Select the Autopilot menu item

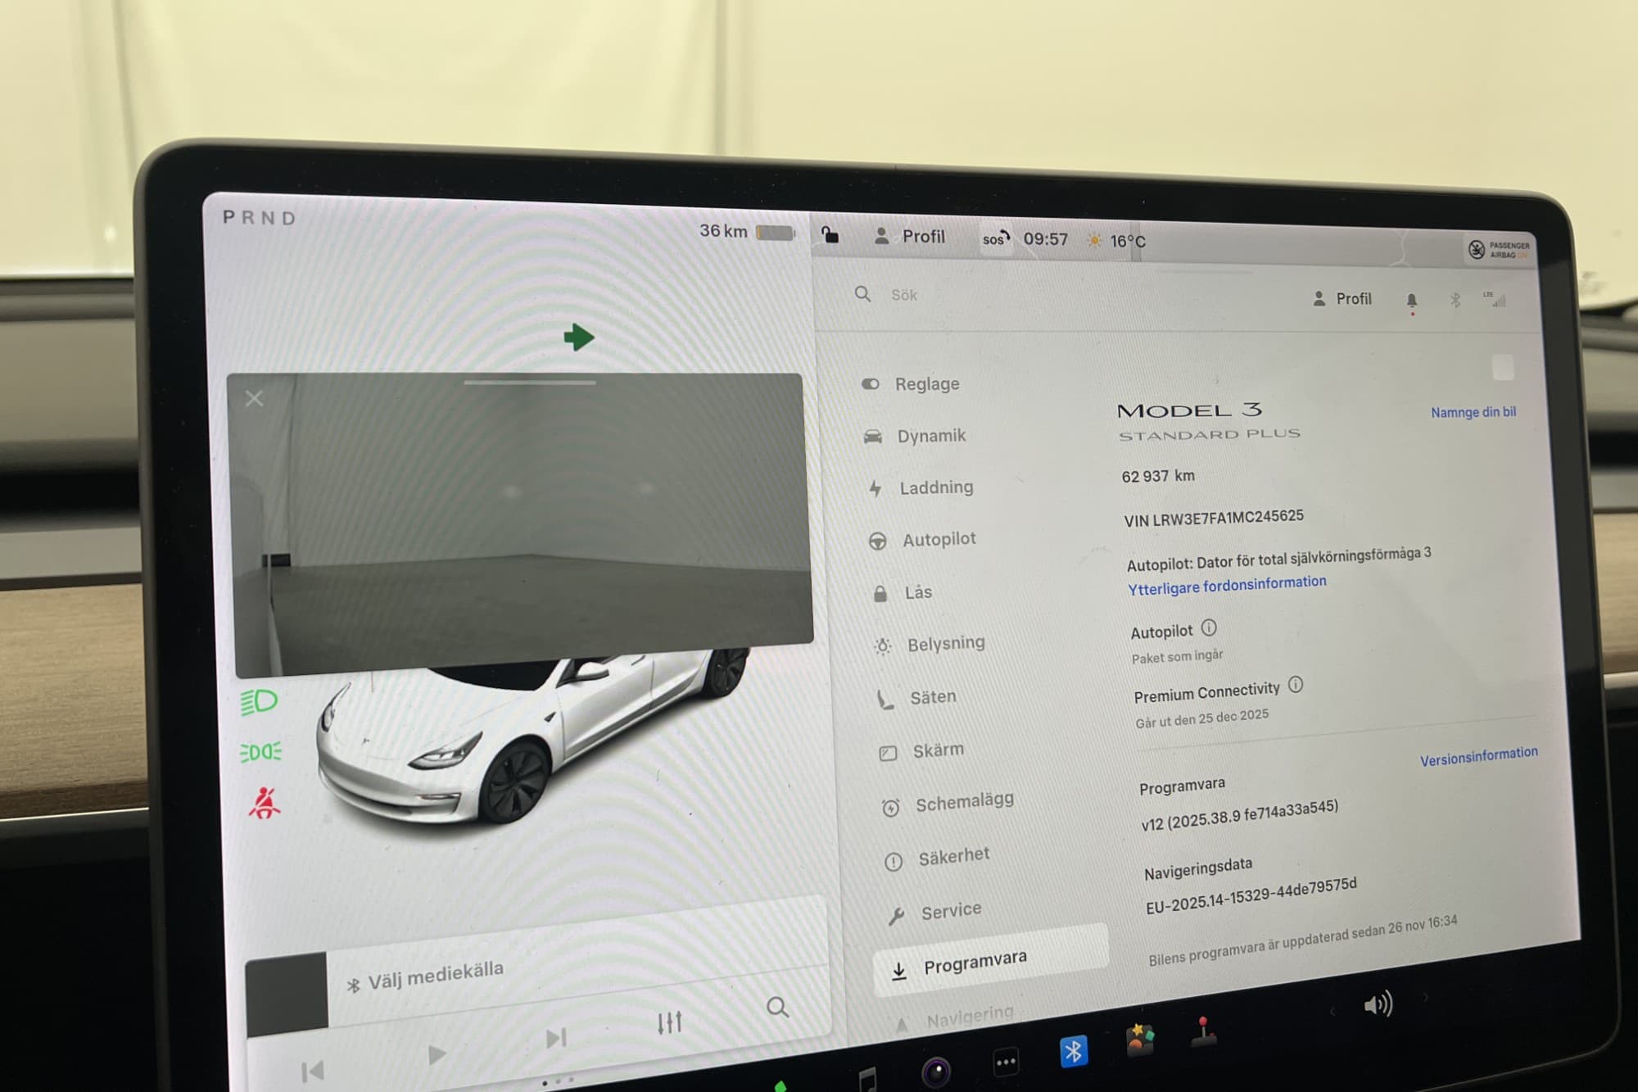pos(938,539)
